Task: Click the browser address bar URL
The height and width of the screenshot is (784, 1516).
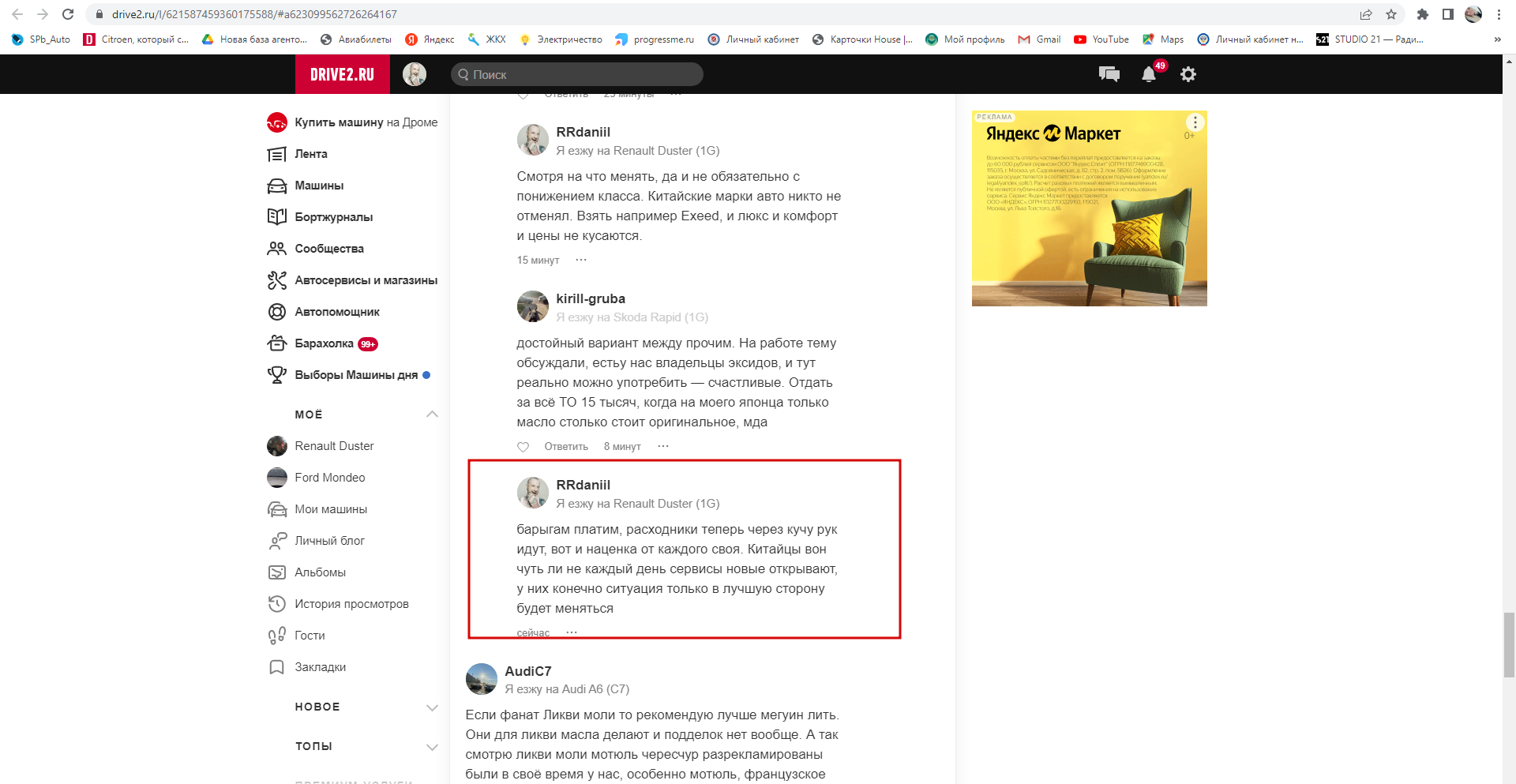Action: point(254,14)
